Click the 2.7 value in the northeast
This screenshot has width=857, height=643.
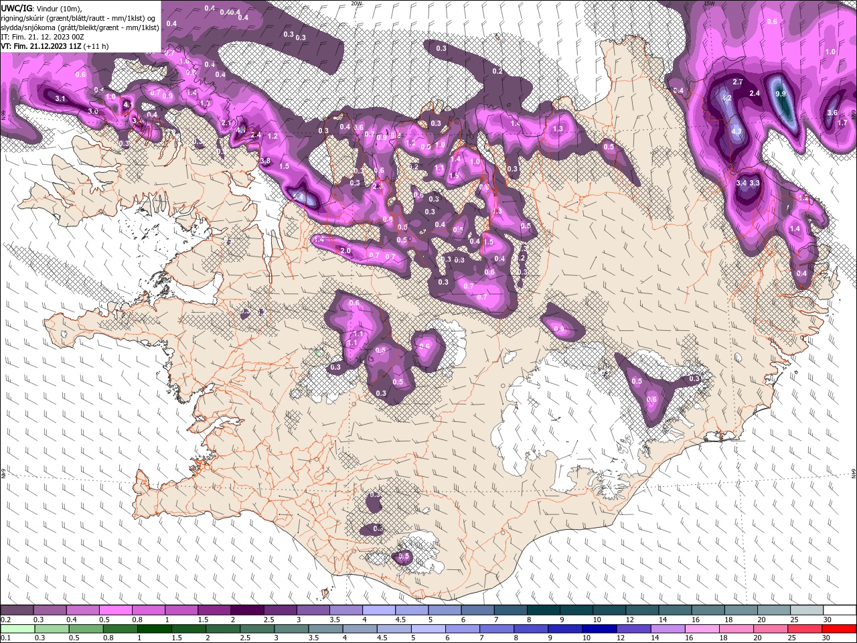coord(738,82)
